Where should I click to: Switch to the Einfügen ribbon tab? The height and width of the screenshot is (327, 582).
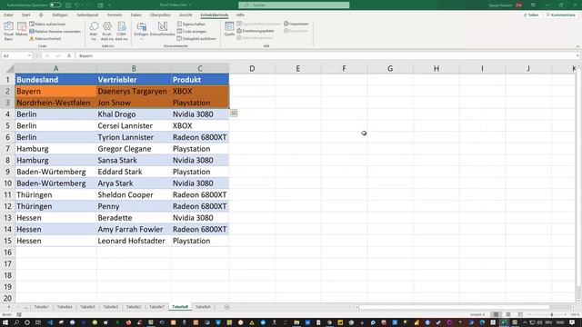(60, 15)
